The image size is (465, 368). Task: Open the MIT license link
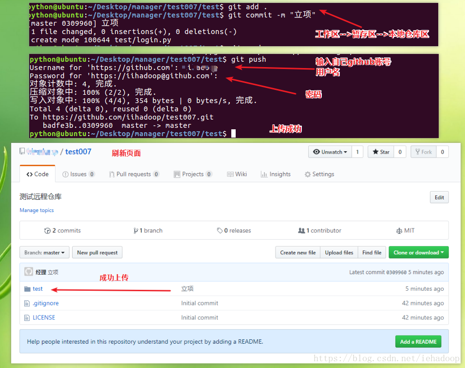point(405,230)
